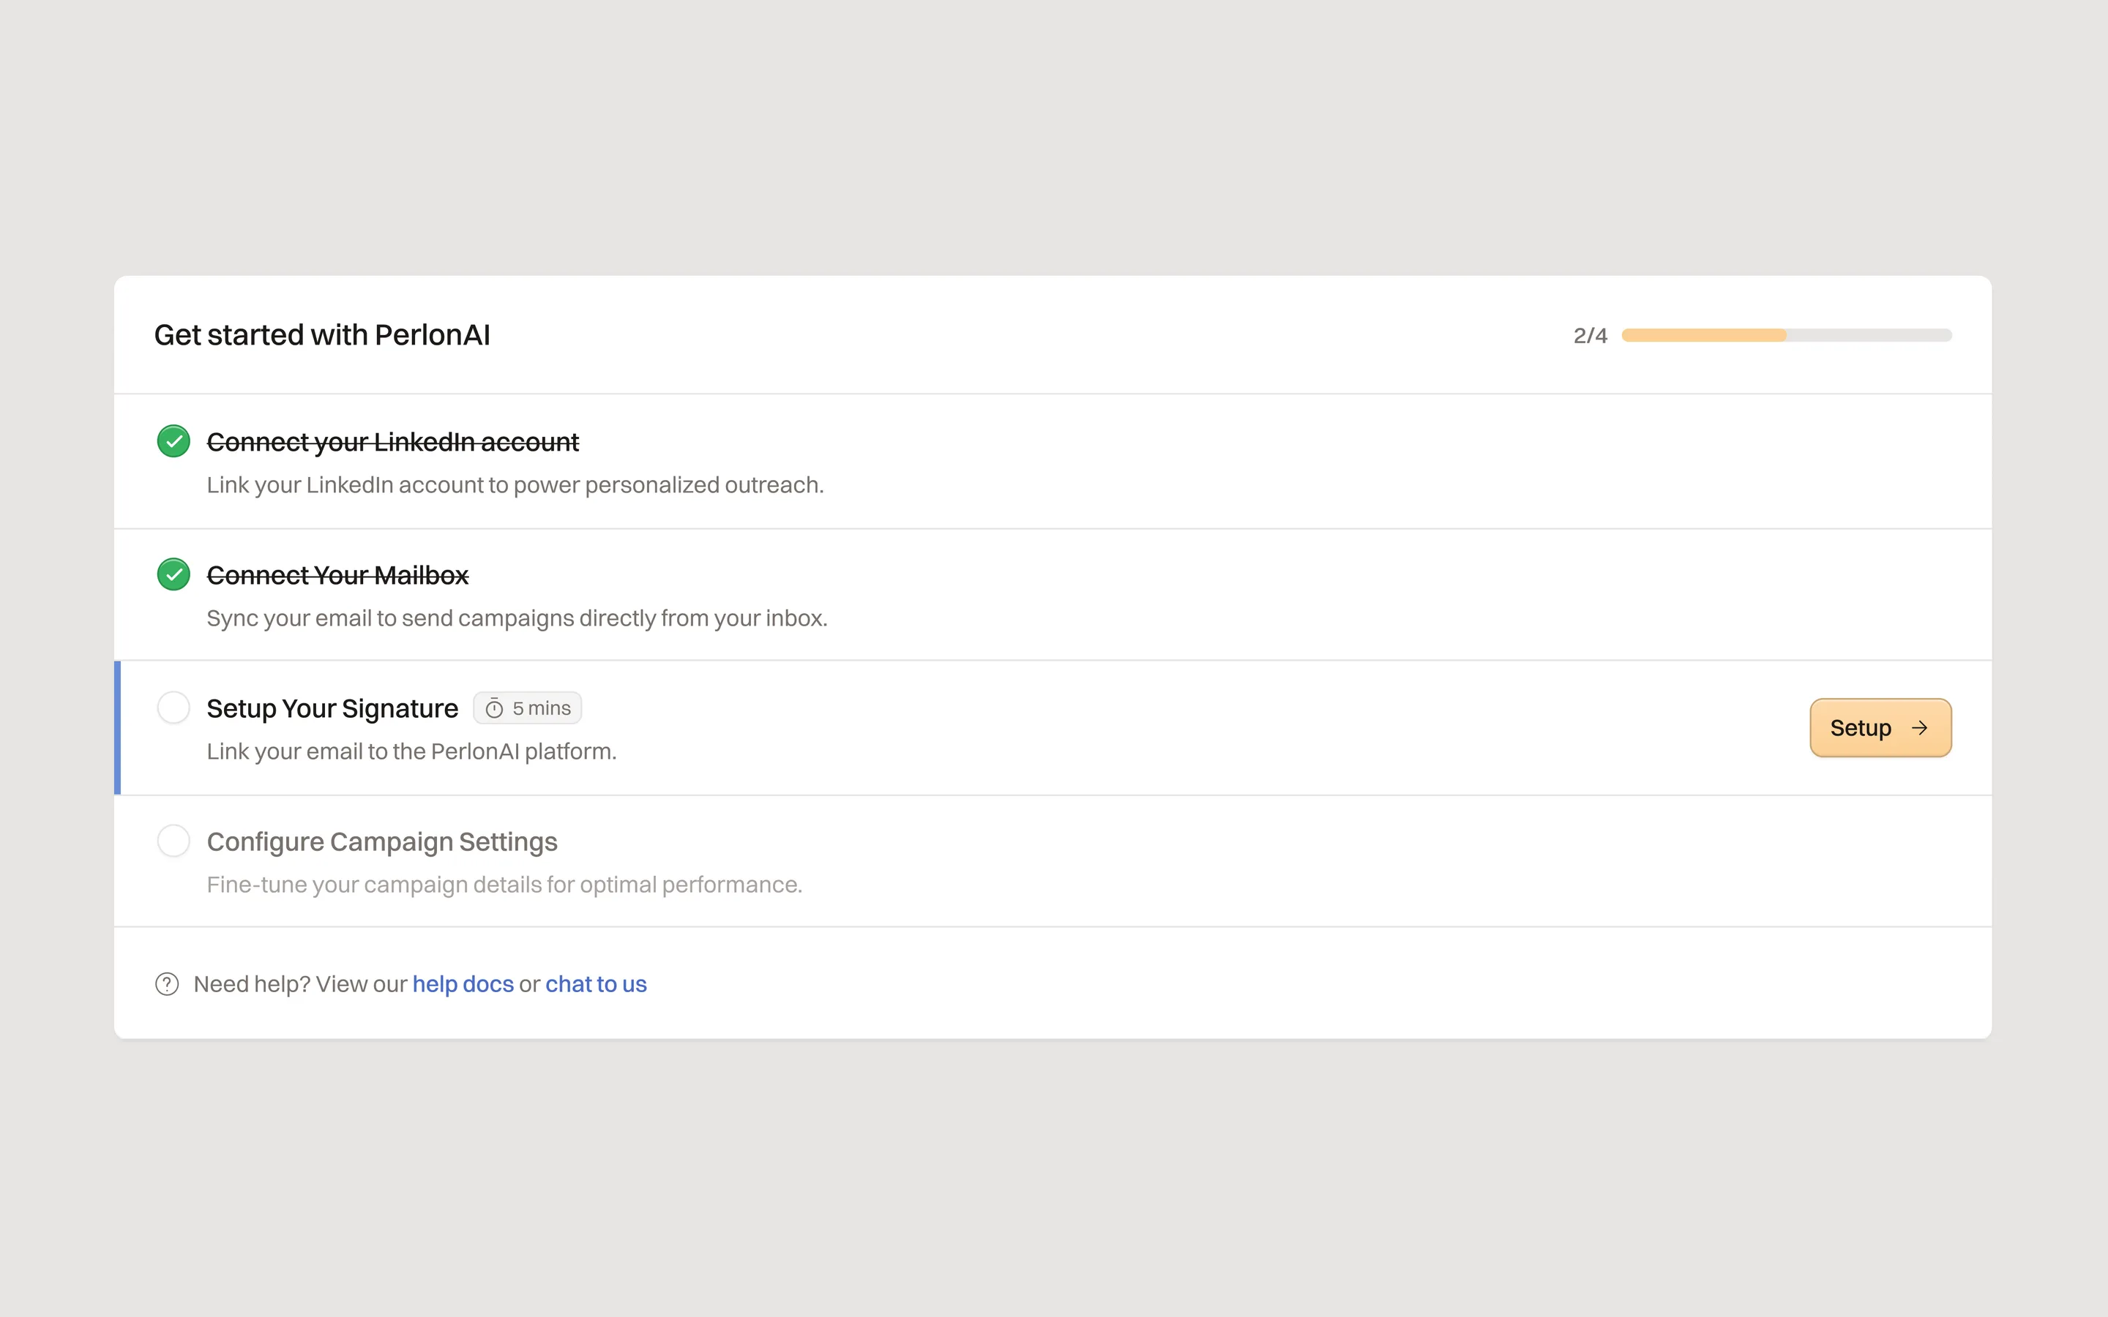
Task: Click the stopwatch icon in the 5 mins badge
Action: pos(494,708)
